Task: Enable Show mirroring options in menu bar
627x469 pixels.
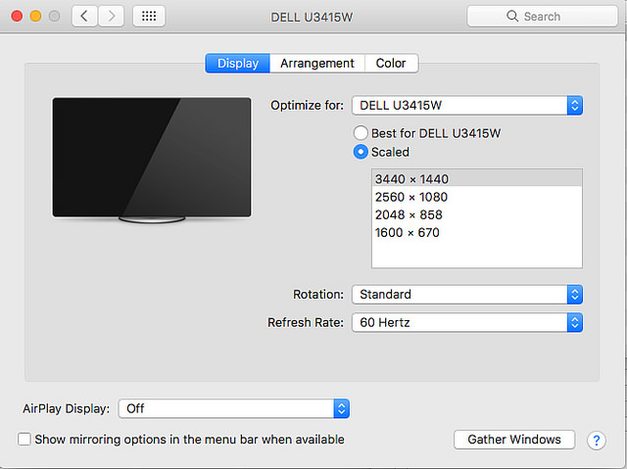Action: click(24, 439)
